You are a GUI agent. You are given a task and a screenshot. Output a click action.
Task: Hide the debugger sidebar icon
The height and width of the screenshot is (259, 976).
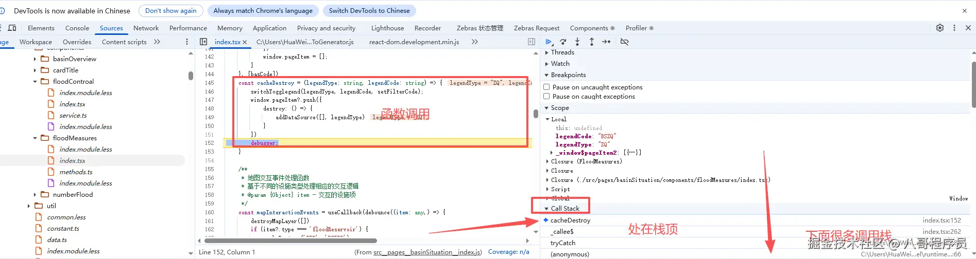tap(532, 42)
